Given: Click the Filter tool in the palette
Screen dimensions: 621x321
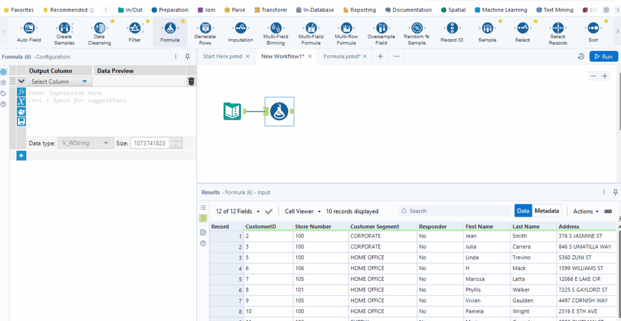Looking at the screenshot, I should [x=135, y=28].
